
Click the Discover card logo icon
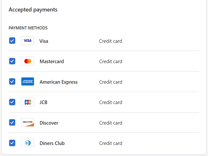pyautogui.click(x=27, y=122)
